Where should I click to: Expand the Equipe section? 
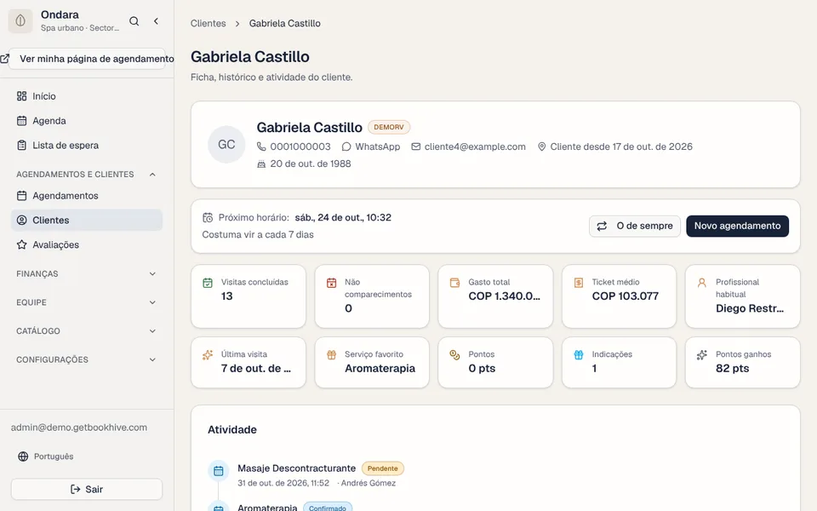87,302
